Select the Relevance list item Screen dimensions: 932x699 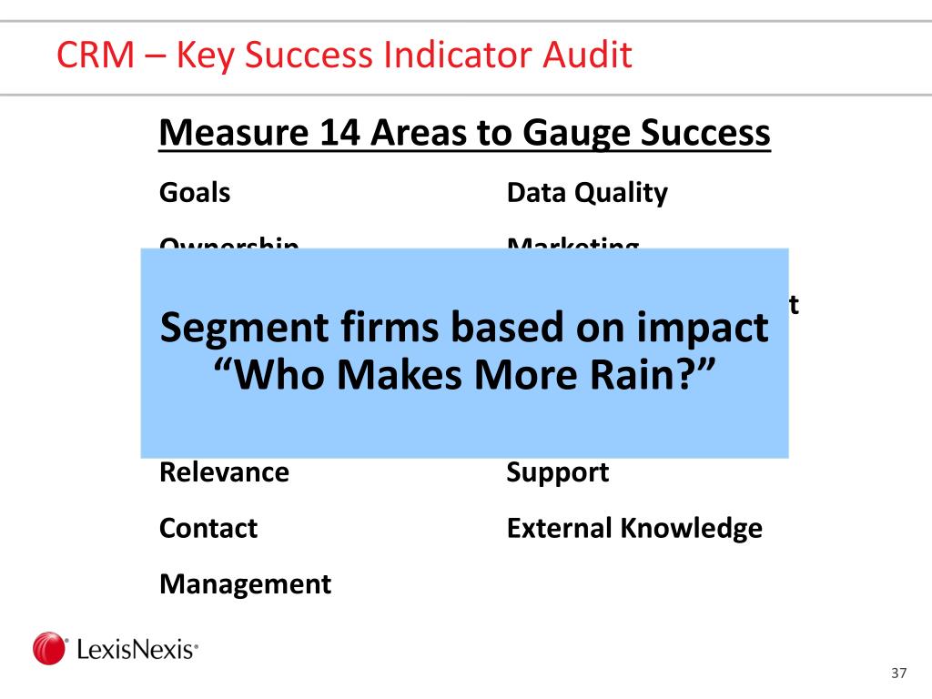pos(224,472)
